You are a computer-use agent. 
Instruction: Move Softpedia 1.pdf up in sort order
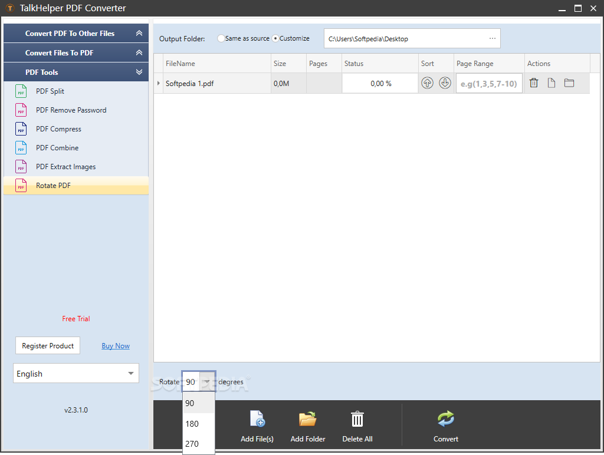[x=427, y=83]
